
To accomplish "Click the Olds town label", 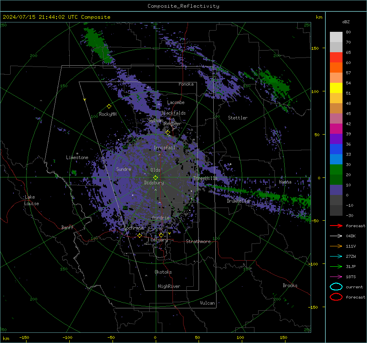I will coord(155,170).
